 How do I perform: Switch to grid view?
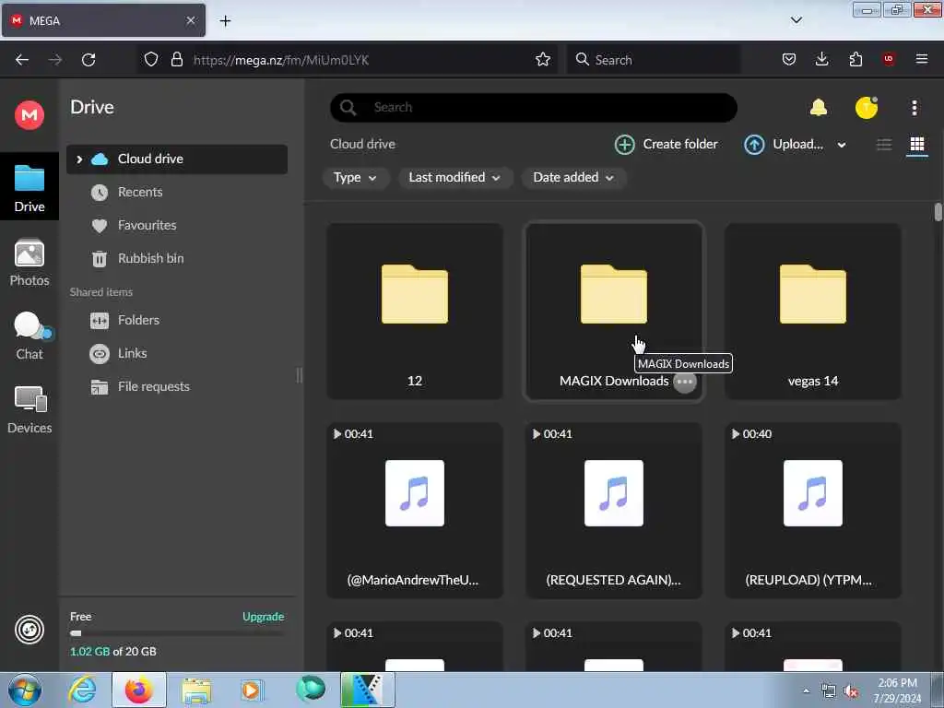tap(917, 145)
